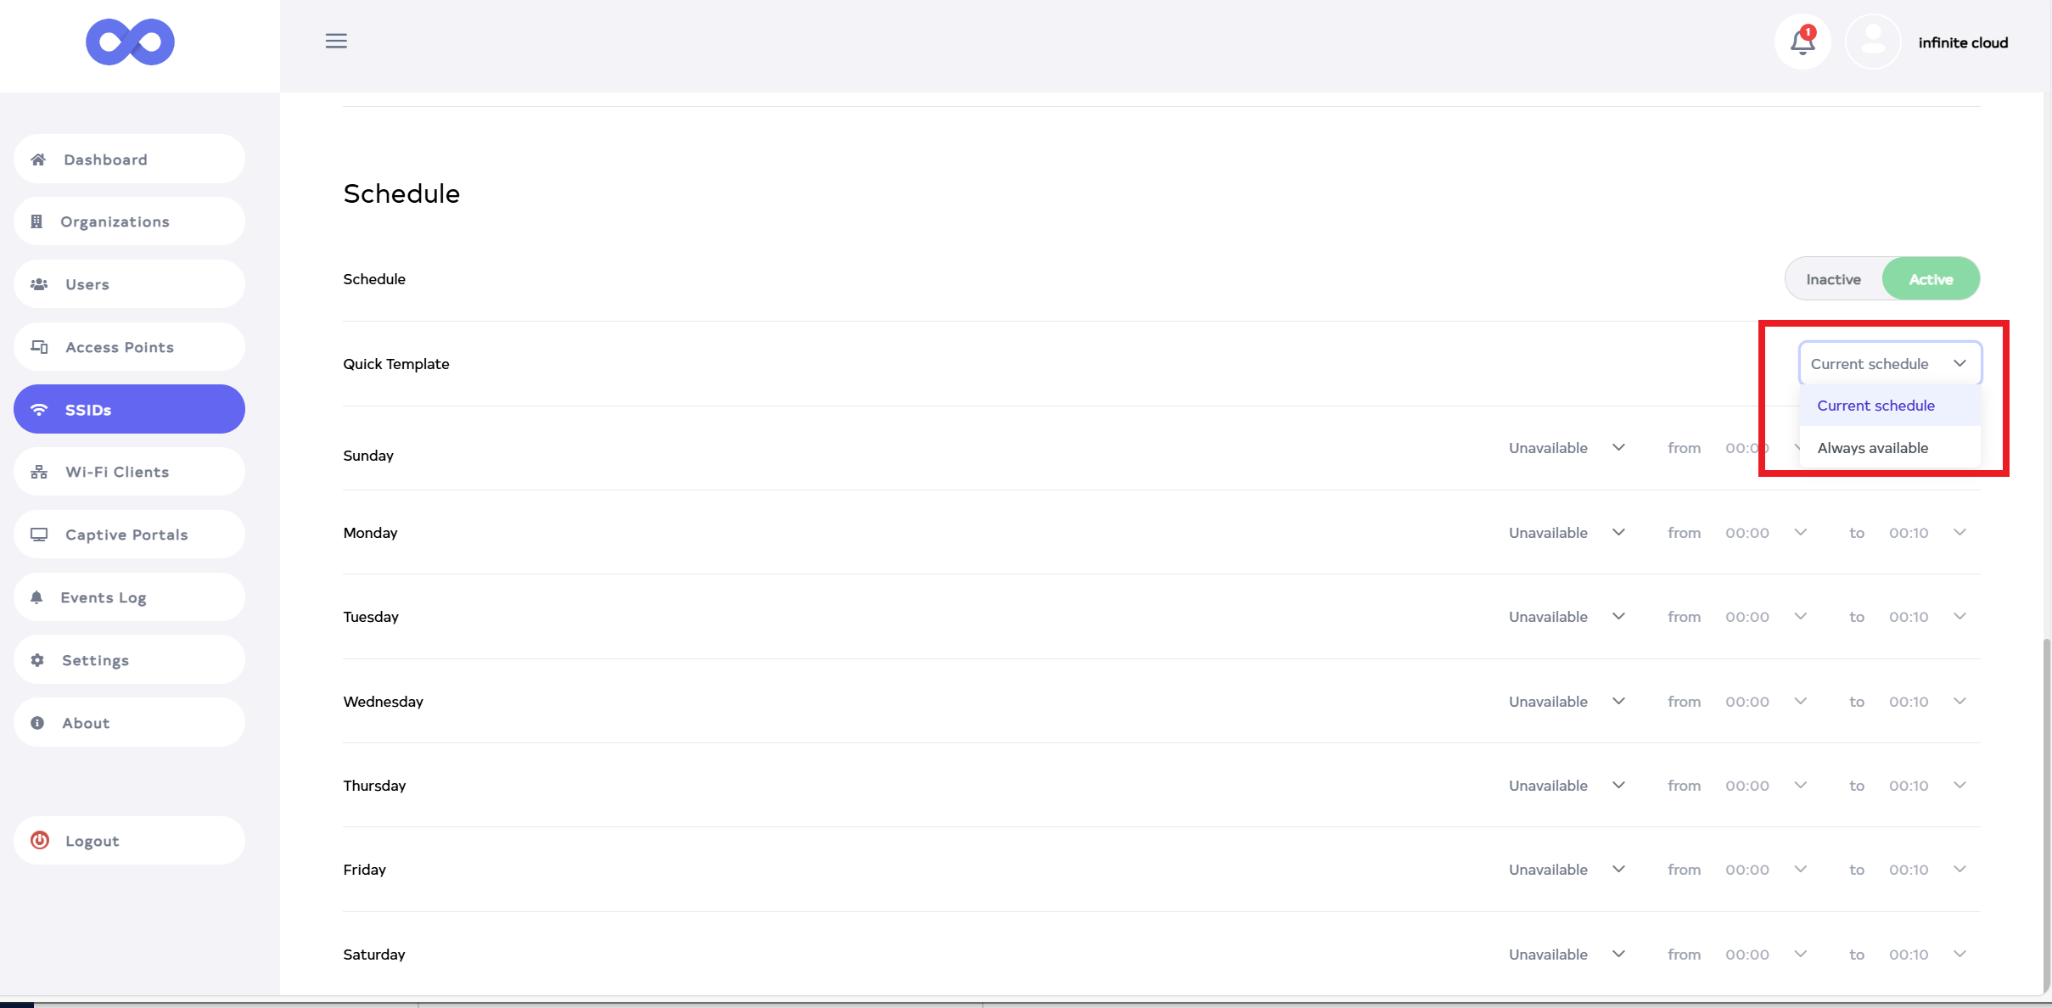
Task: Click the hamburger menu icon
Action: tap(336, 41)
